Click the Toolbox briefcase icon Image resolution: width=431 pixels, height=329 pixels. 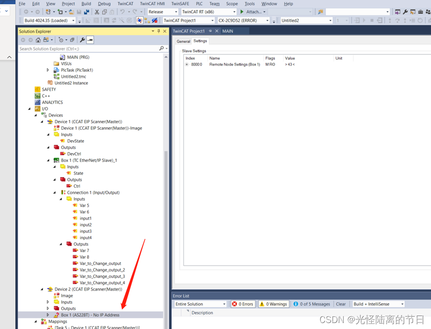coord(421,12)
